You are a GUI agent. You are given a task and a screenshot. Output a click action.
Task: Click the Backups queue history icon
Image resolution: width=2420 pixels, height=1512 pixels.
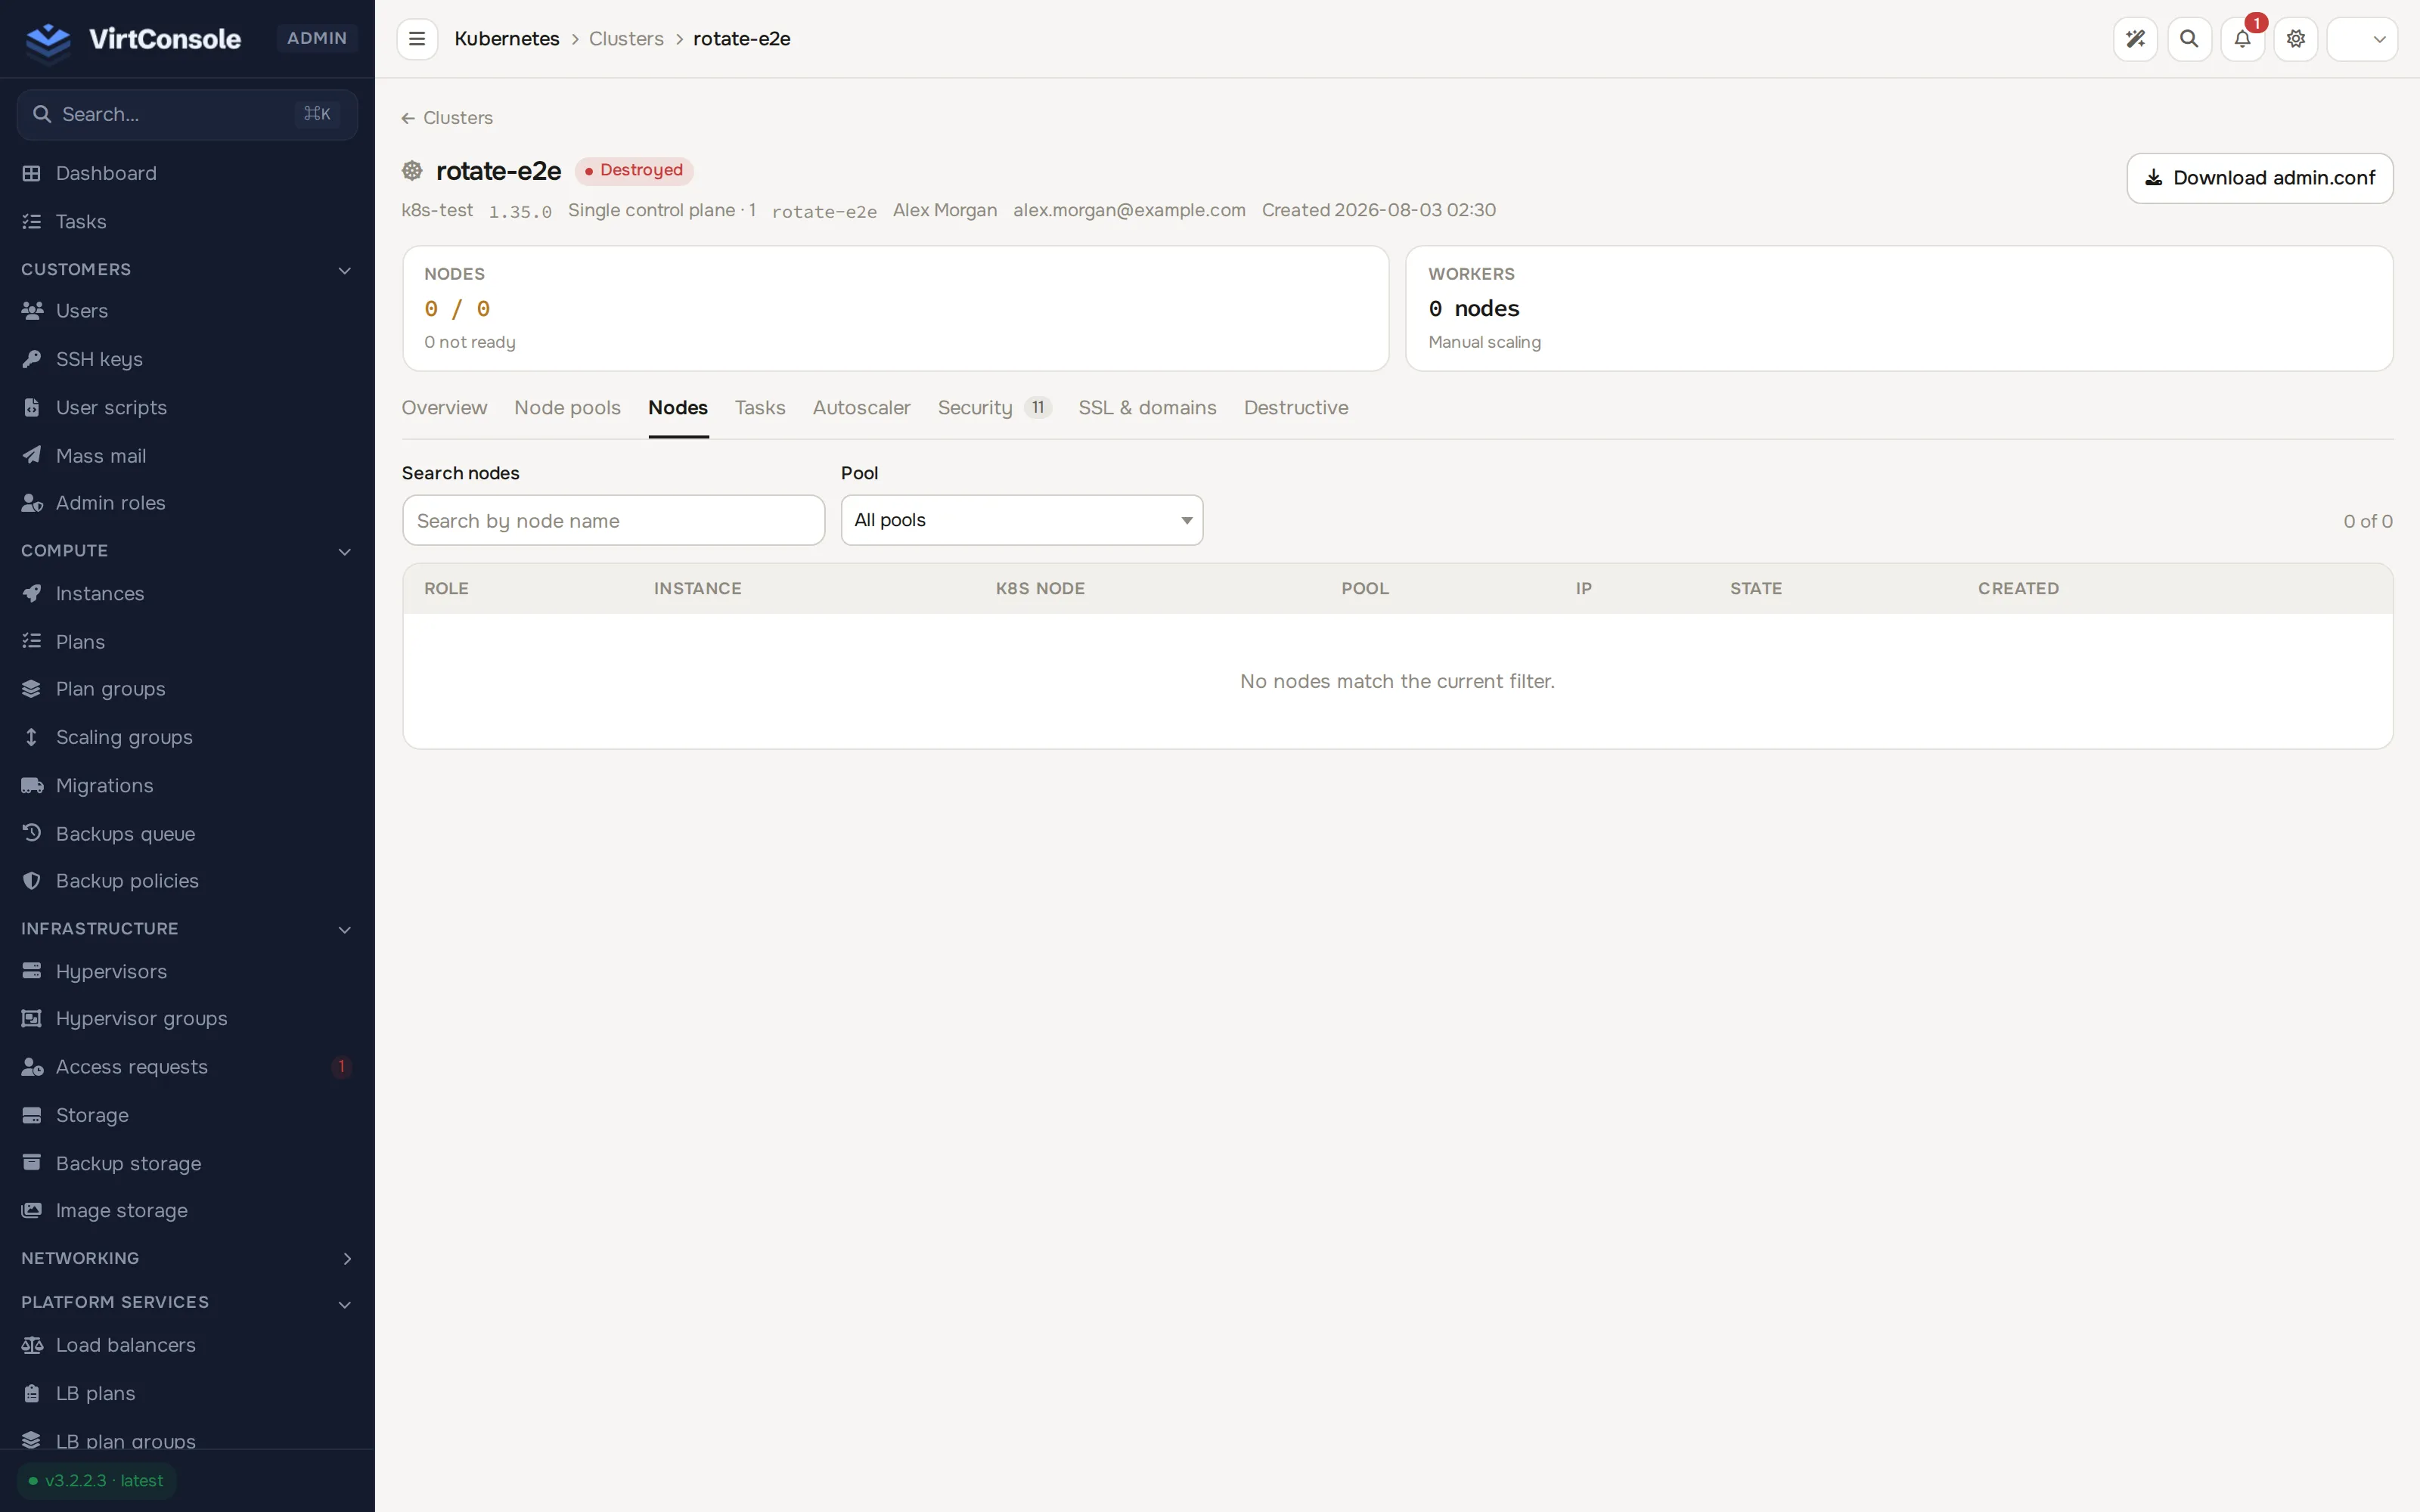(x=32, y=833)
